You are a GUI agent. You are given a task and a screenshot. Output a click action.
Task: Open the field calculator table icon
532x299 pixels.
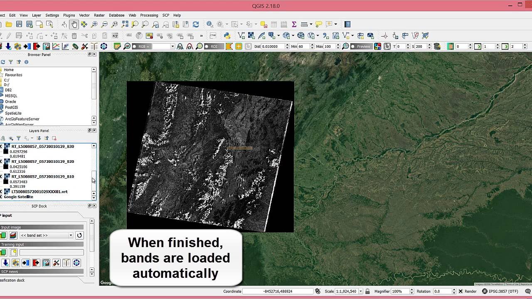click(284, 25)
